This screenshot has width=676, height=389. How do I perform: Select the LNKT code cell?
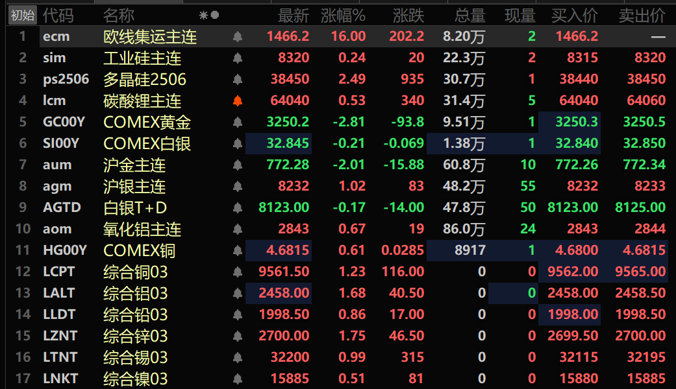tap(60, 379)
